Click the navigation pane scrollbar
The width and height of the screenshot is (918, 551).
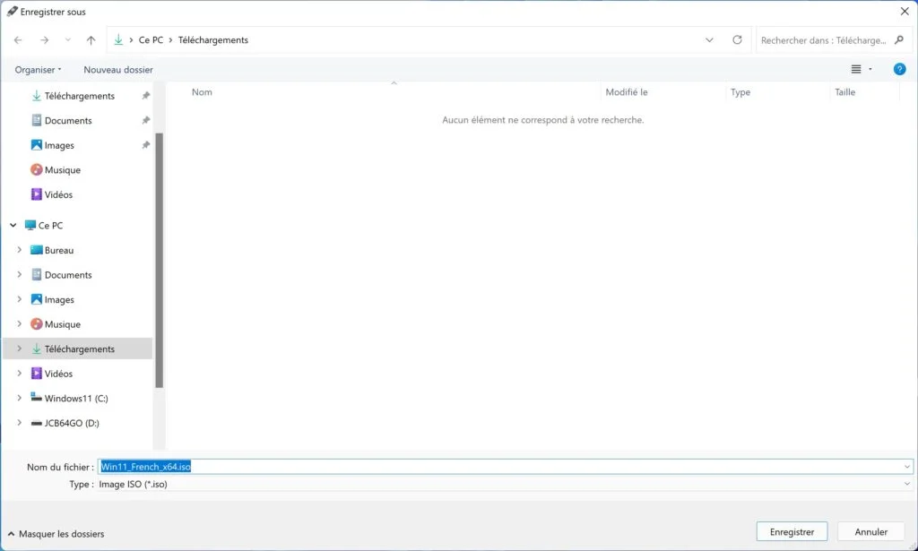tap(159, 261)
